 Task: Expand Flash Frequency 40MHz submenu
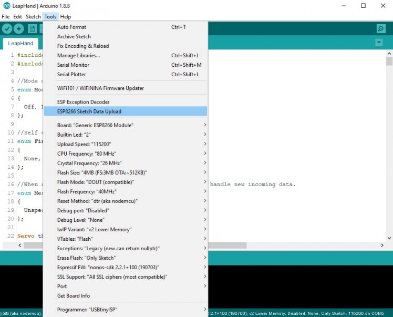126,191
